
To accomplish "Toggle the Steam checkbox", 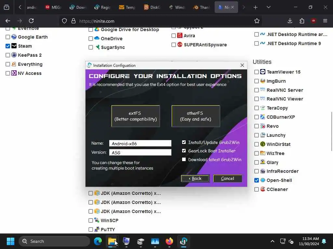I will click(x=8, y=46).
